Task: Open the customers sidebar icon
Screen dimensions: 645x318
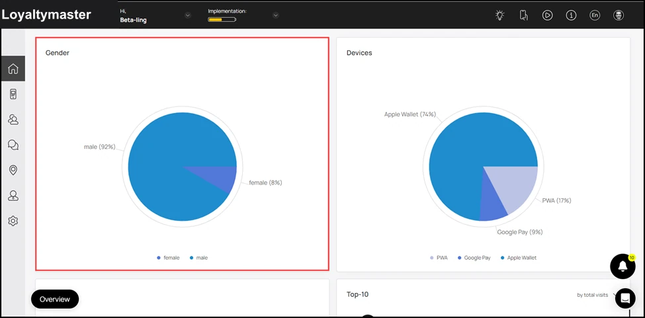Action: pos(13,120)
